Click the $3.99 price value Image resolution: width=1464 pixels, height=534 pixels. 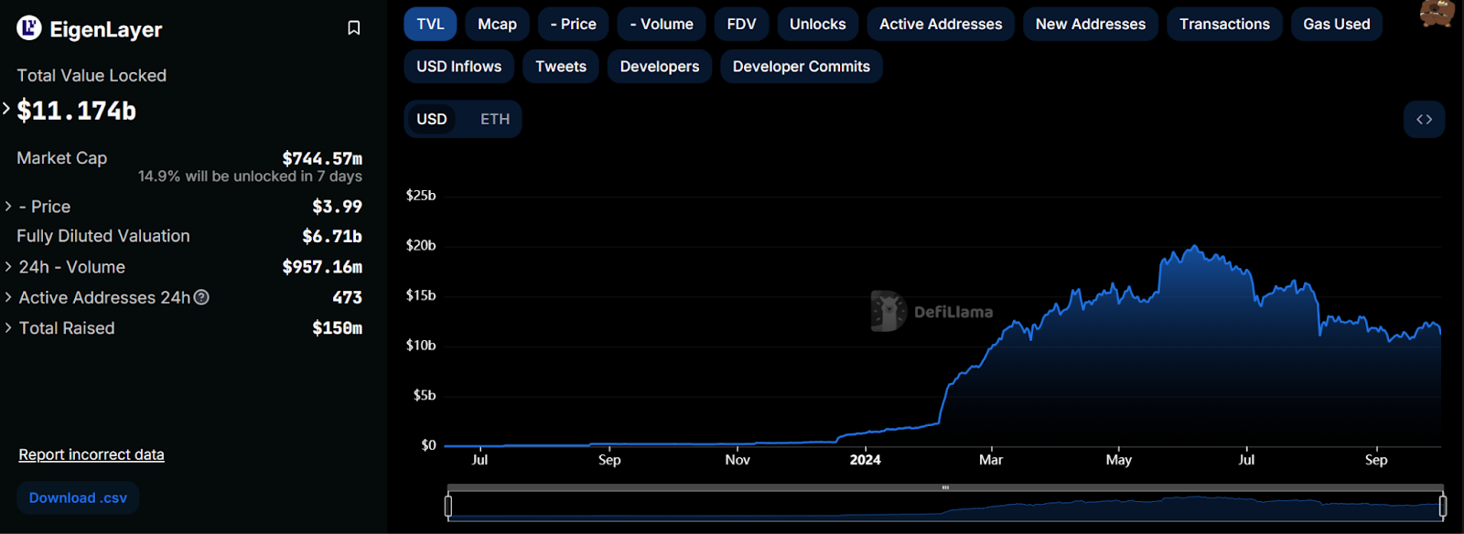(337, 207)
